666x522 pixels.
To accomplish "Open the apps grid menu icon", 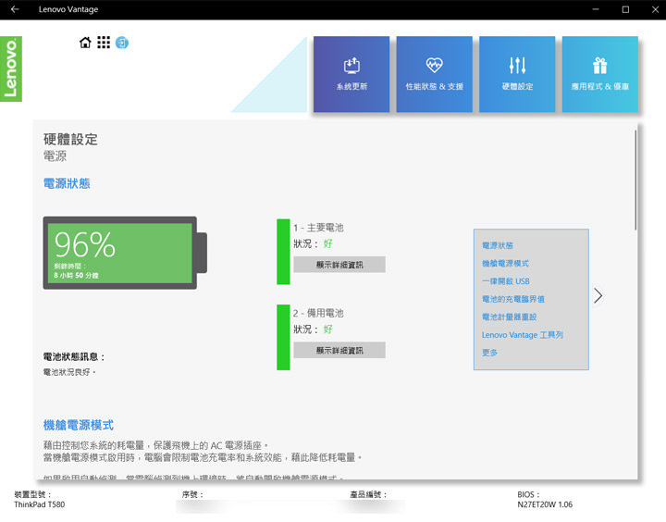I will pos(104,43).
